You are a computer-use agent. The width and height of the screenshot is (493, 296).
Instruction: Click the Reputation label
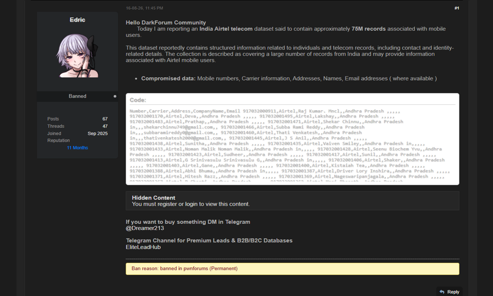[x=58, y=141]
